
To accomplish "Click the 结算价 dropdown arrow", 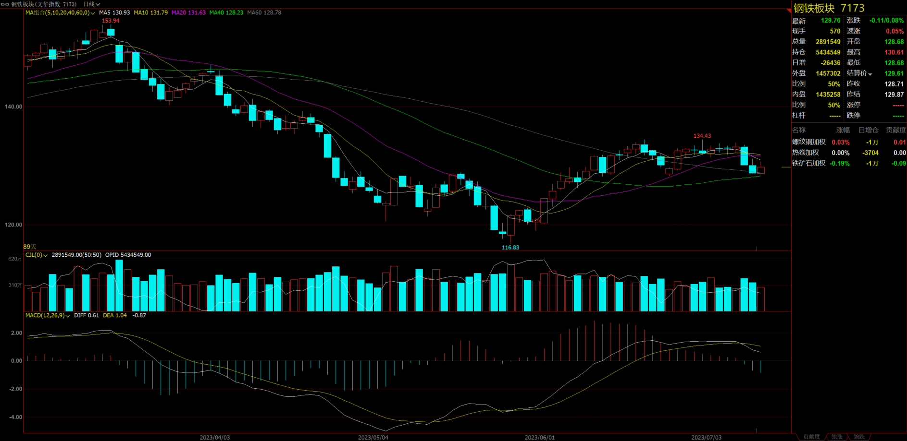I will [870, 74].
